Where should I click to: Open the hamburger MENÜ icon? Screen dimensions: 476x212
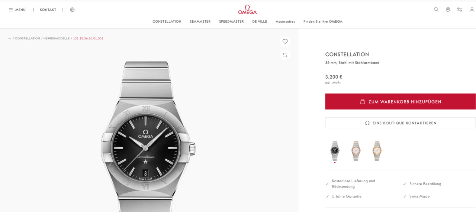[x=11, y=10]
